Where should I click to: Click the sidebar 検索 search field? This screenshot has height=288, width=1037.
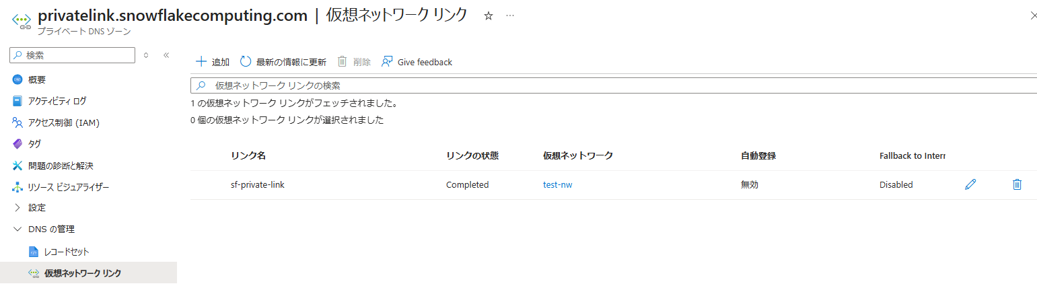73,55
